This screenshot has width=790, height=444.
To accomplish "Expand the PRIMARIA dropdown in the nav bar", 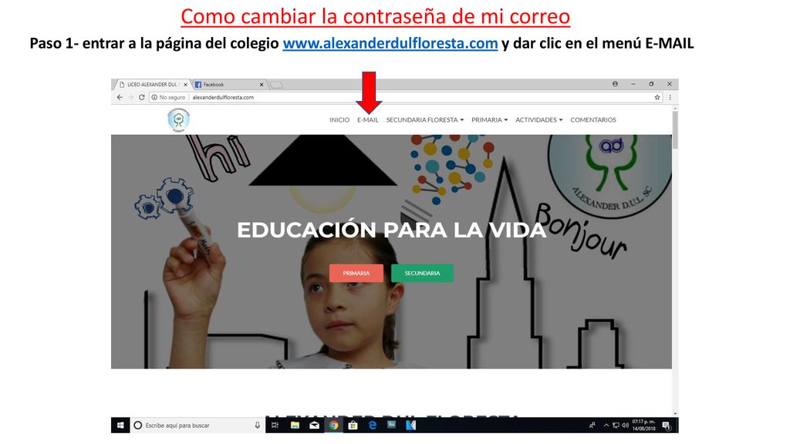I will [489, 119].
